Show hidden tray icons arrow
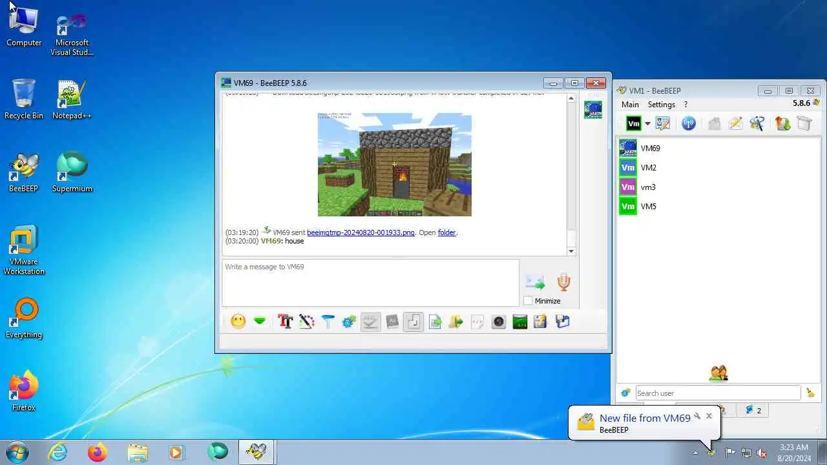The image size is (827, 465). click(695, 453)
